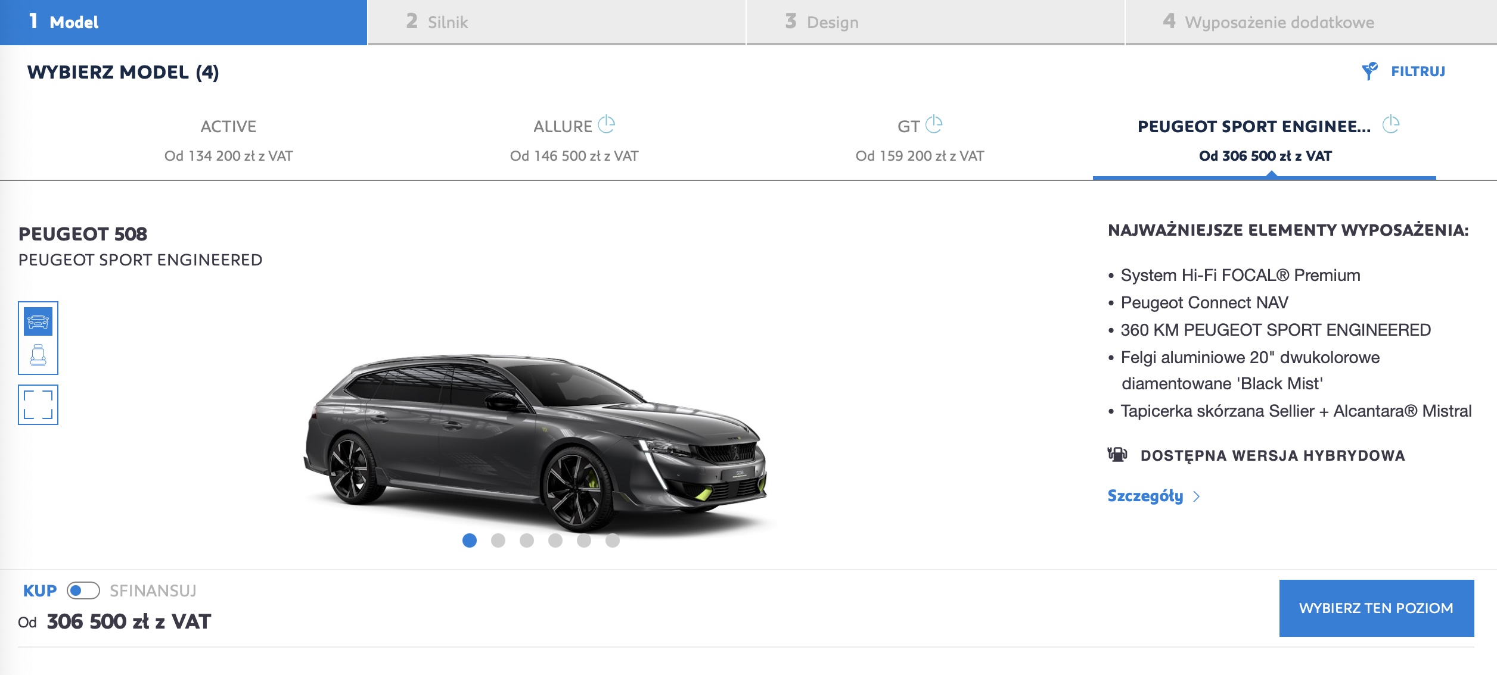This screenshot has height=675, width=1497.
Task: Click the 'WYBIERZ MODEL (4)' heading
Action: coord(123,72)
